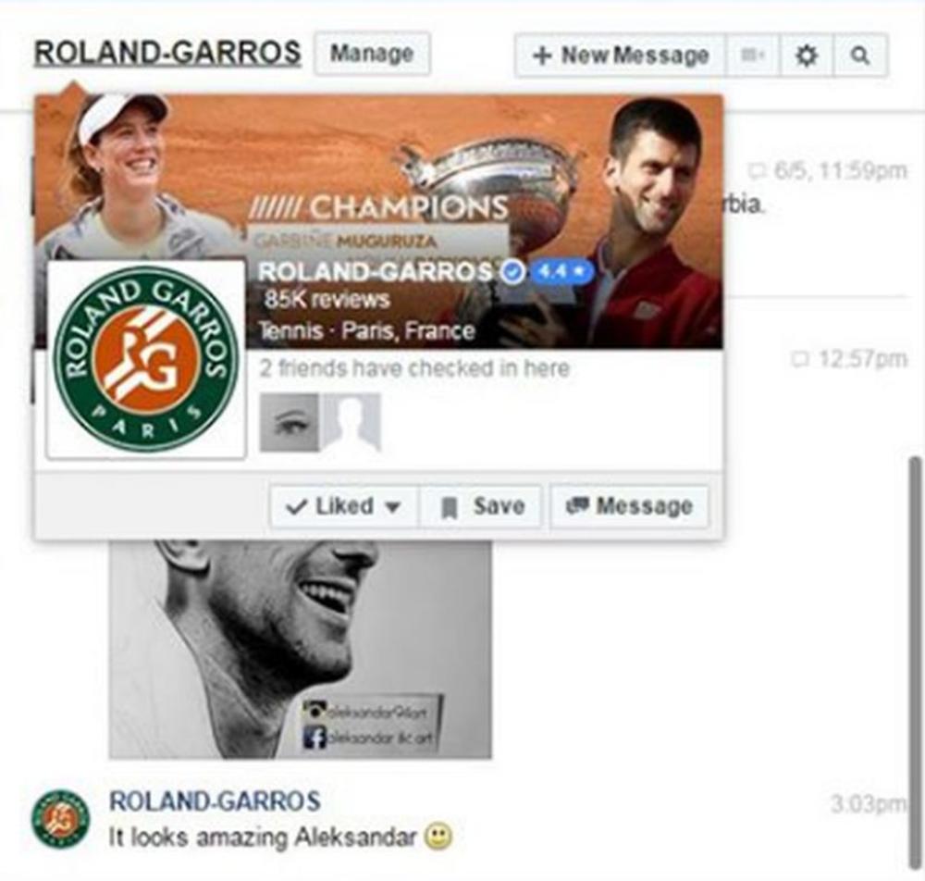Open the settings gear menu
Screen dimensions: 925x881
807,56
